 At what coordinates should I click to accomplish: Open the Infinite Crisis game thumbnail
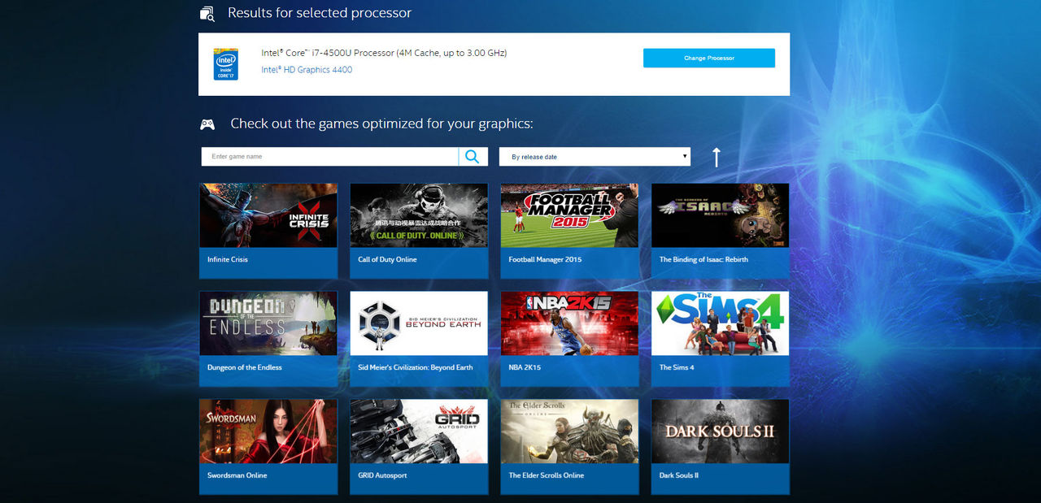click(268, 215)
